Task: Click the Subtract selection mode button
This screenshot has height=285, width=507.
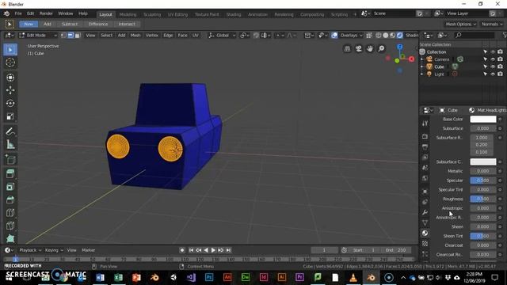Action: [70, 25]
